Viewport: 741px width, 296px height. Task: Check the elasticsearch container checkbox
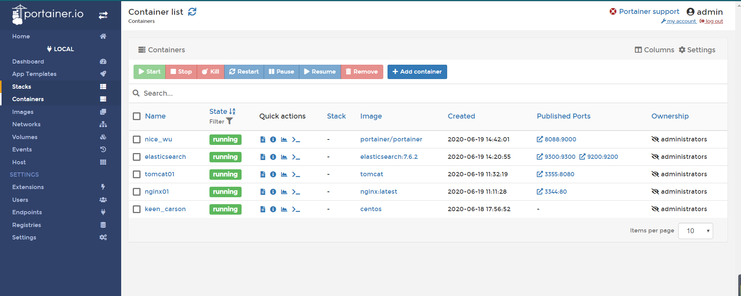(x=137, y=157)
